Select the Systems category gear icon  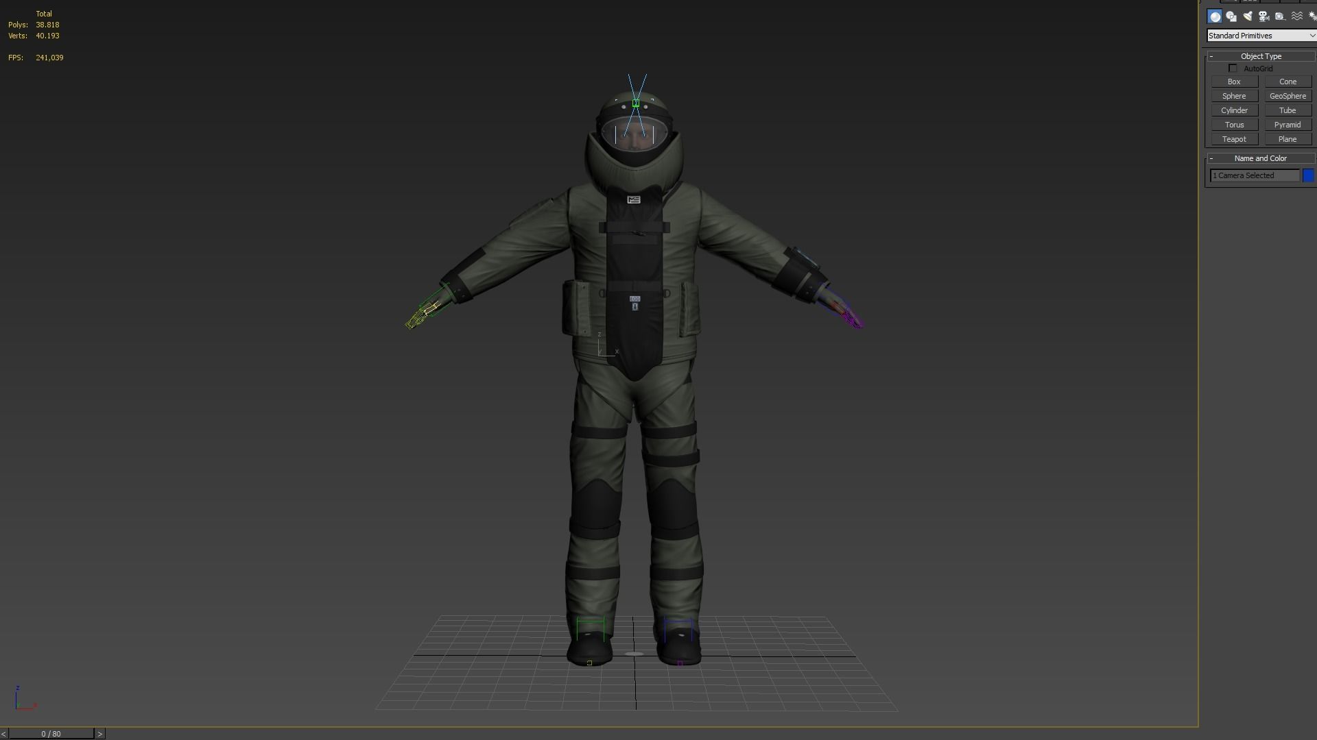click(x=1312, y=16)
